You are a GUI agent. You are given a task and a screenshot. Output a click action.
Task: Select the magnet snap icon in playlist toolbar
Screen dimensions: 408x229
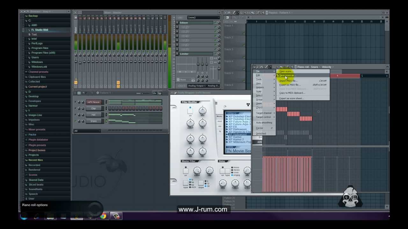229,12
